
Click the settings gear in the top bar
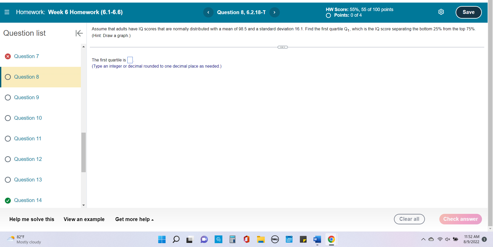point(441,12)
